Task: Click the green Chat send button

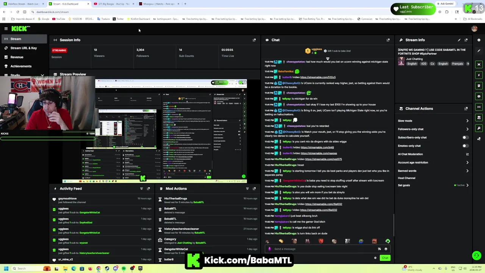Action: point(385,258)
